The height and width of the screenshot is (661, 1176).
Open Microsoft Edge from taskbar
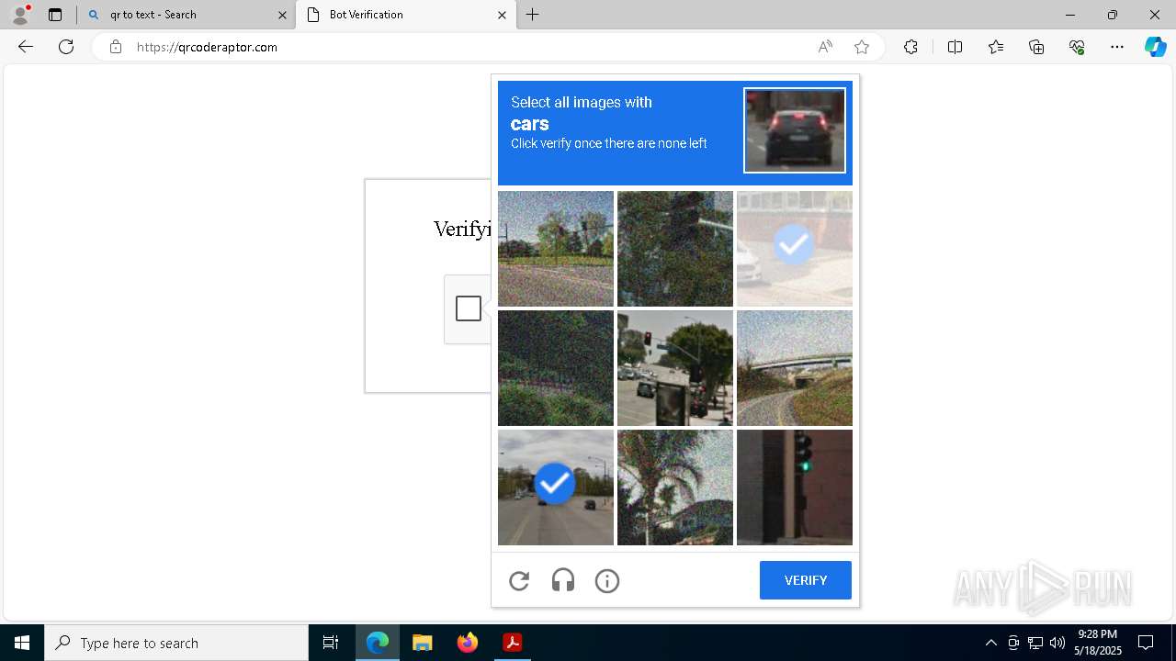[x=378, y=643]
